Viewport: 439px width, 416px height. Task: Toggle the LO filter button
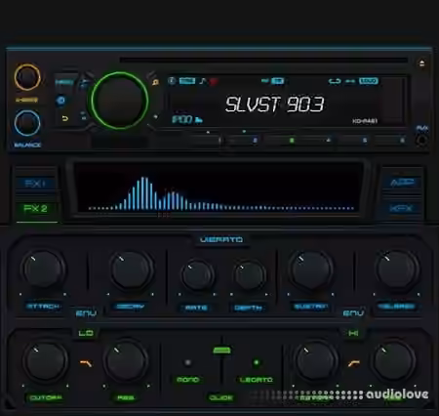[x=86, y=333]
